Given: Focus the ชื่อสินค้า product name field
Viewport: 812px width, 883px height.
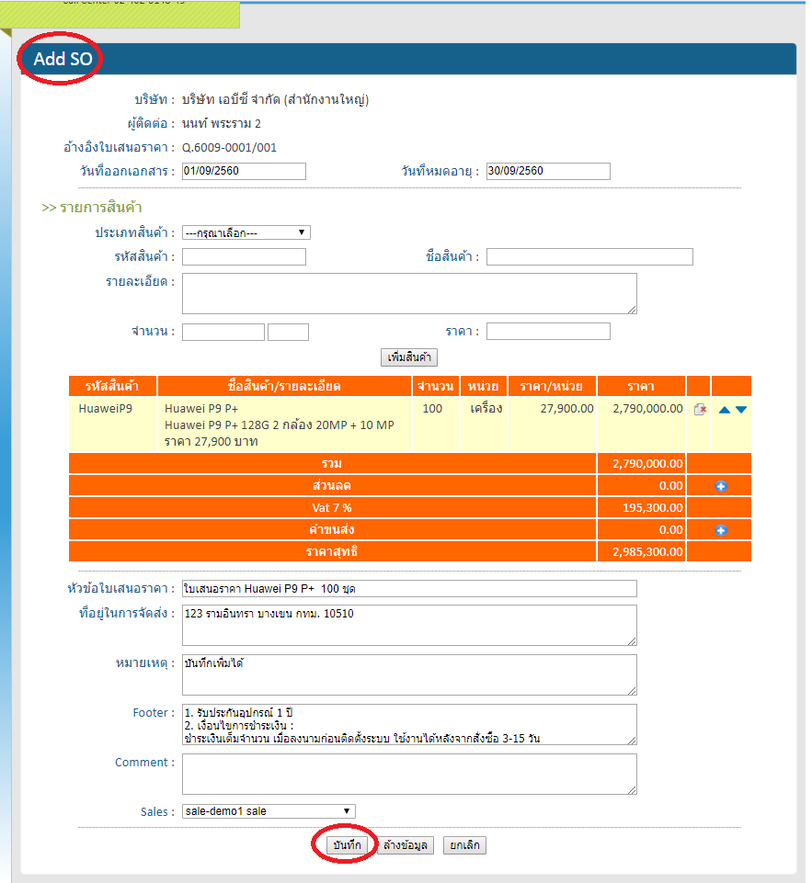Looking at the screenshot, I should point(589,256).
